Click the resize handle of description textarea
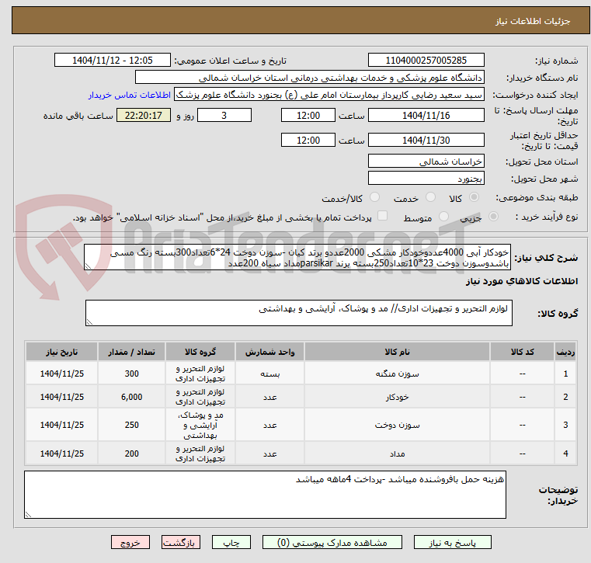 (88, 266)
